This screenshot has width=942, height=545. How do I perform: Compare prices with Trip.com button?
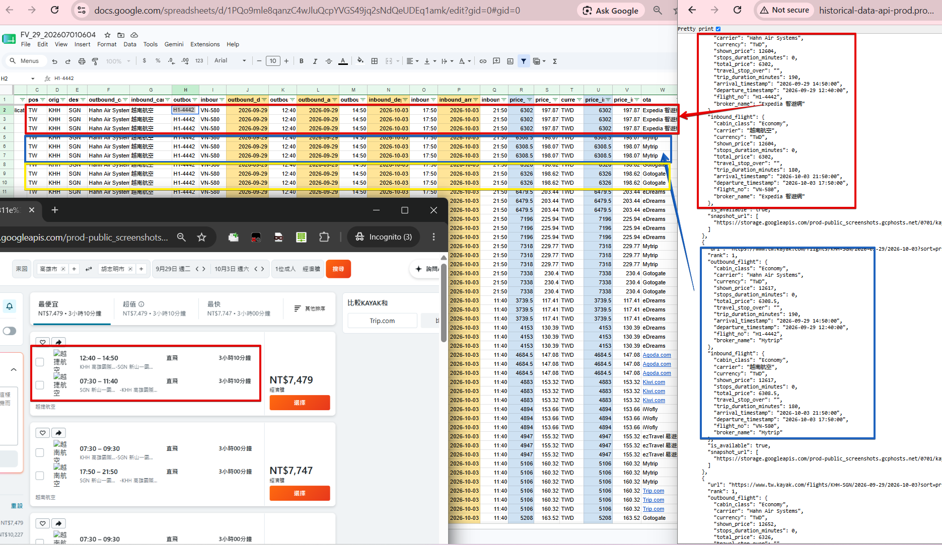(x=382, y=321)
